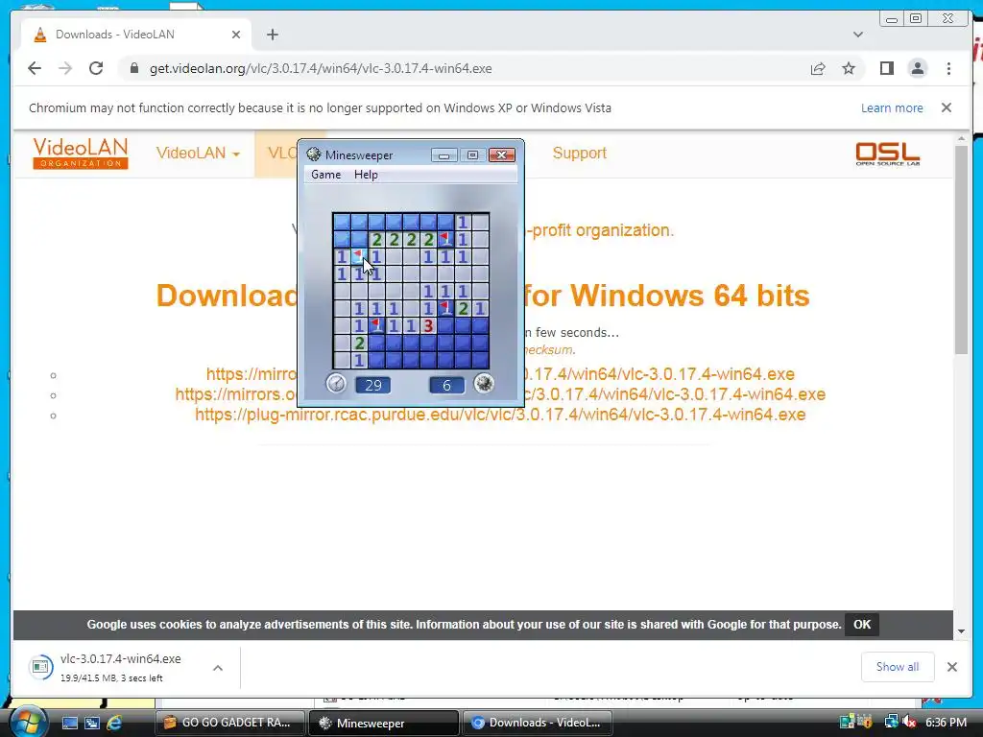983x737 pixels.
Task: Open the user profile icon
Action: (917, 68)
